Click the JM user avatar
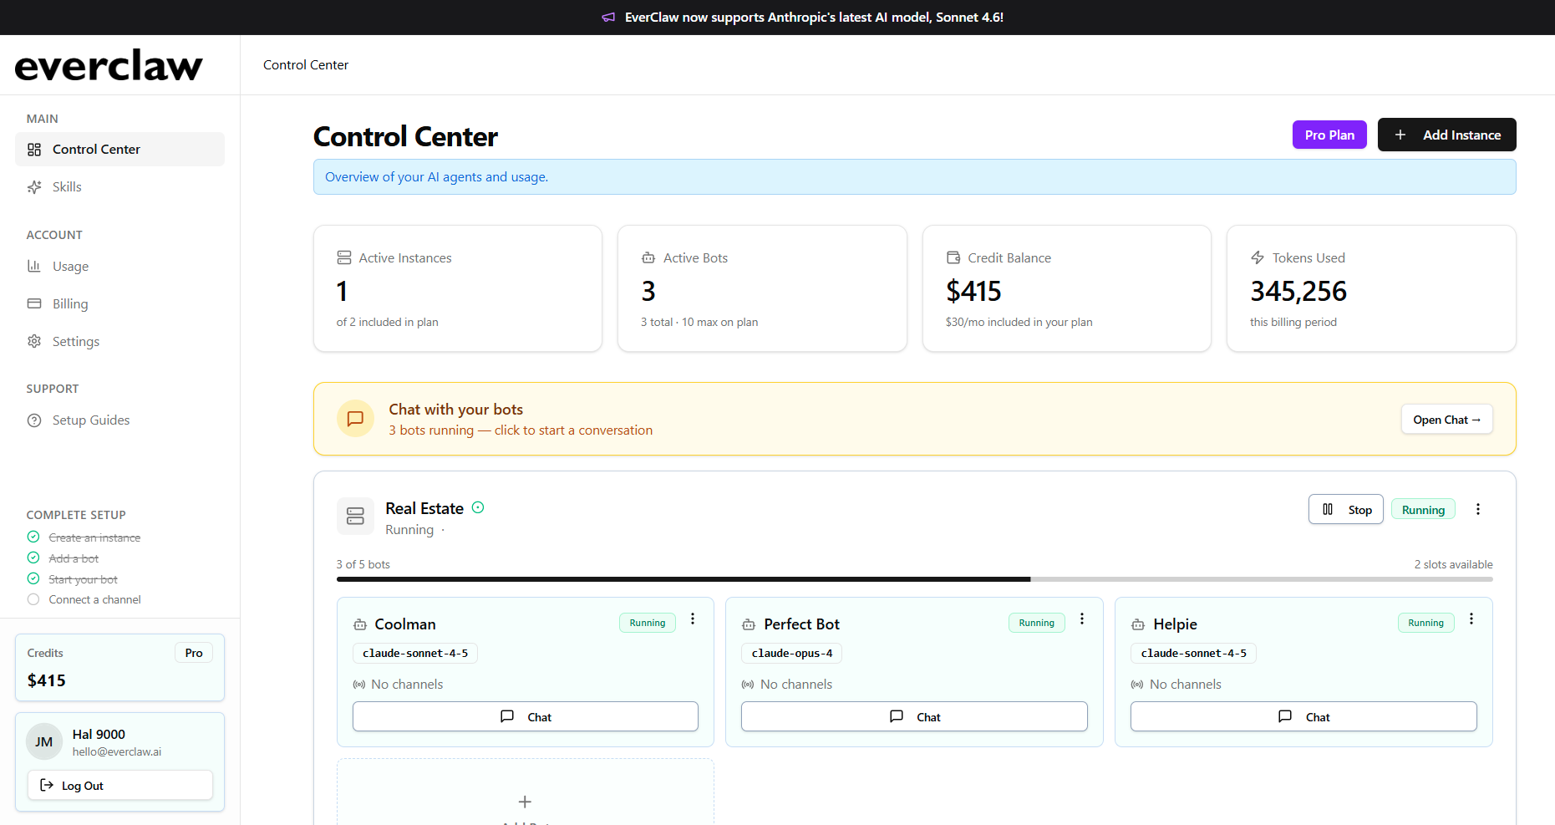The image size is (1555, 825). [44, 741]
